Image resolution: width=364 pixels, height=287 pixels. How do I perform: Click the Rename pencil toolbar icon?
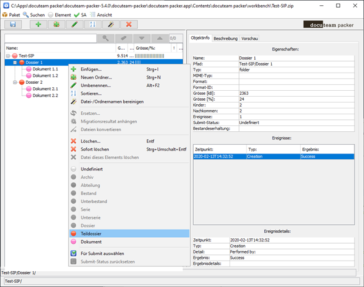point(74,25)
